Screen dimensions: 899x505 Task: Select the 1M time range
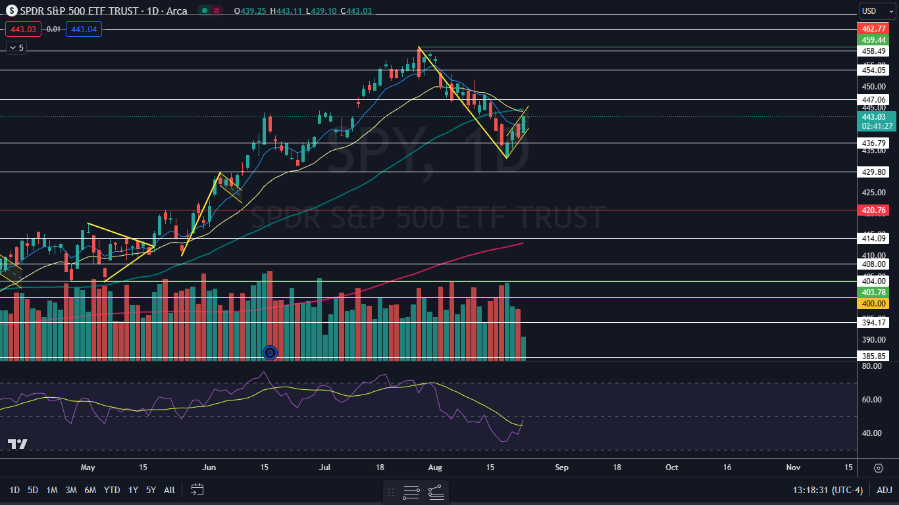pyautogui.click(x=52, y=490)
